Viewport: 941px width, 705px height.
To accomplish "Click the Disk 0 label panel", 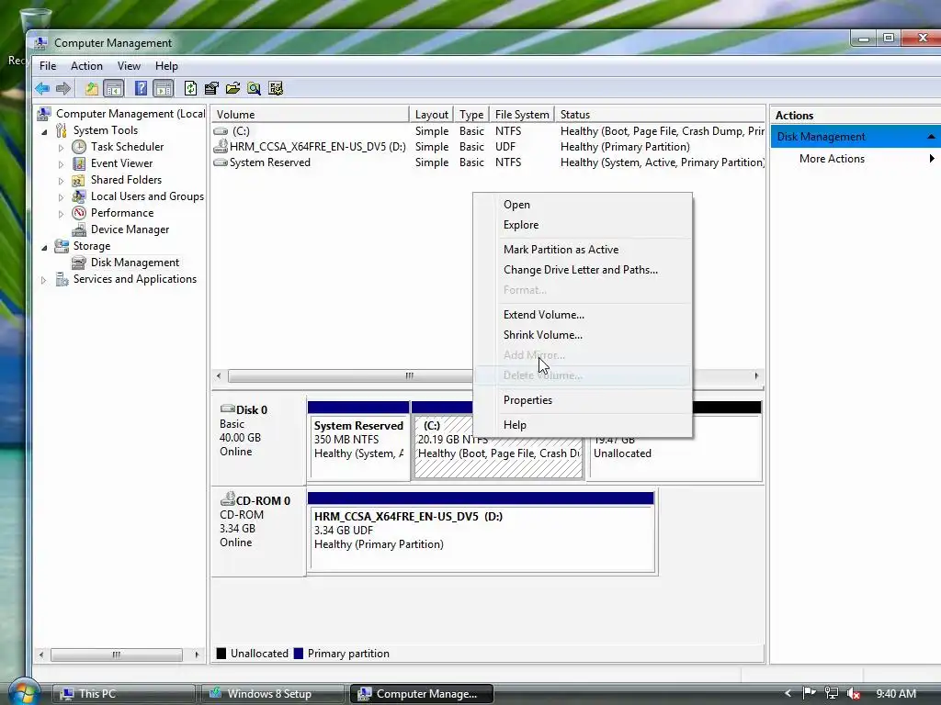I will [258, 440].
